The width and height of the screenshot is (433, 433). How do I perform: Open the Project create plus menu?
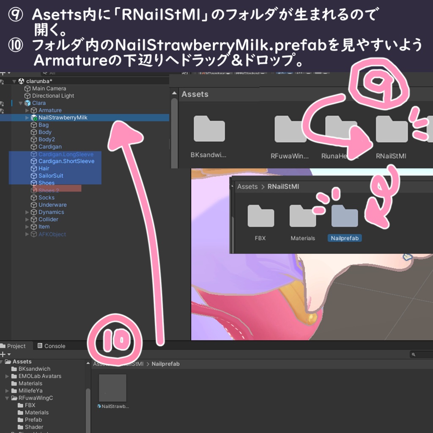(x=5, y=354)
